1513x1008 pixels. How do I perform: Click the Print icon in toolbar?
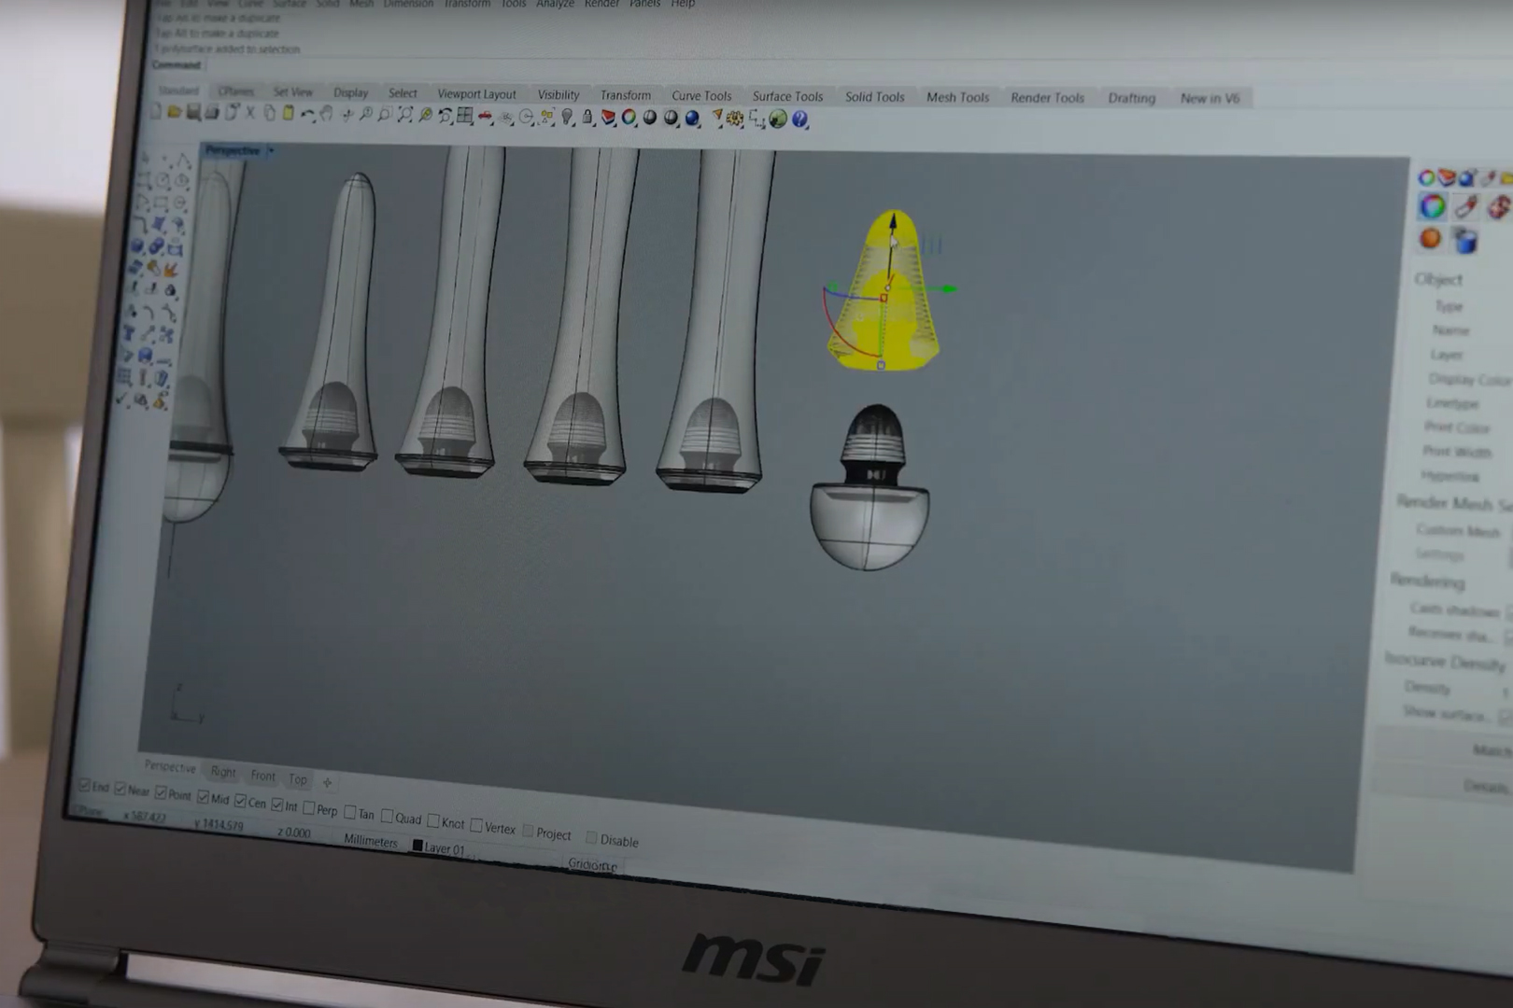(212, 113)
